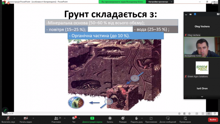Start slide show view icon

[215, 113]
